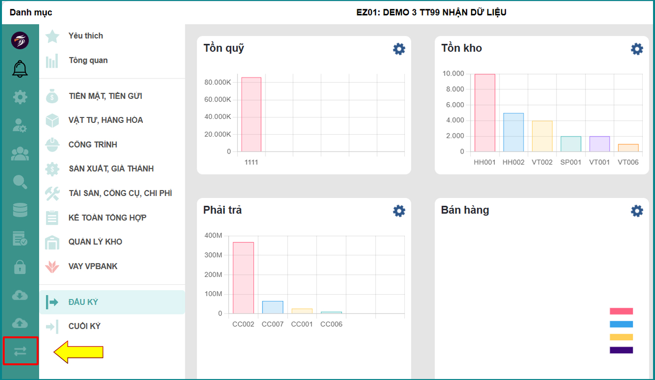
Task: Open settings gear in left sidebar
Action: [x=20, y=97]
